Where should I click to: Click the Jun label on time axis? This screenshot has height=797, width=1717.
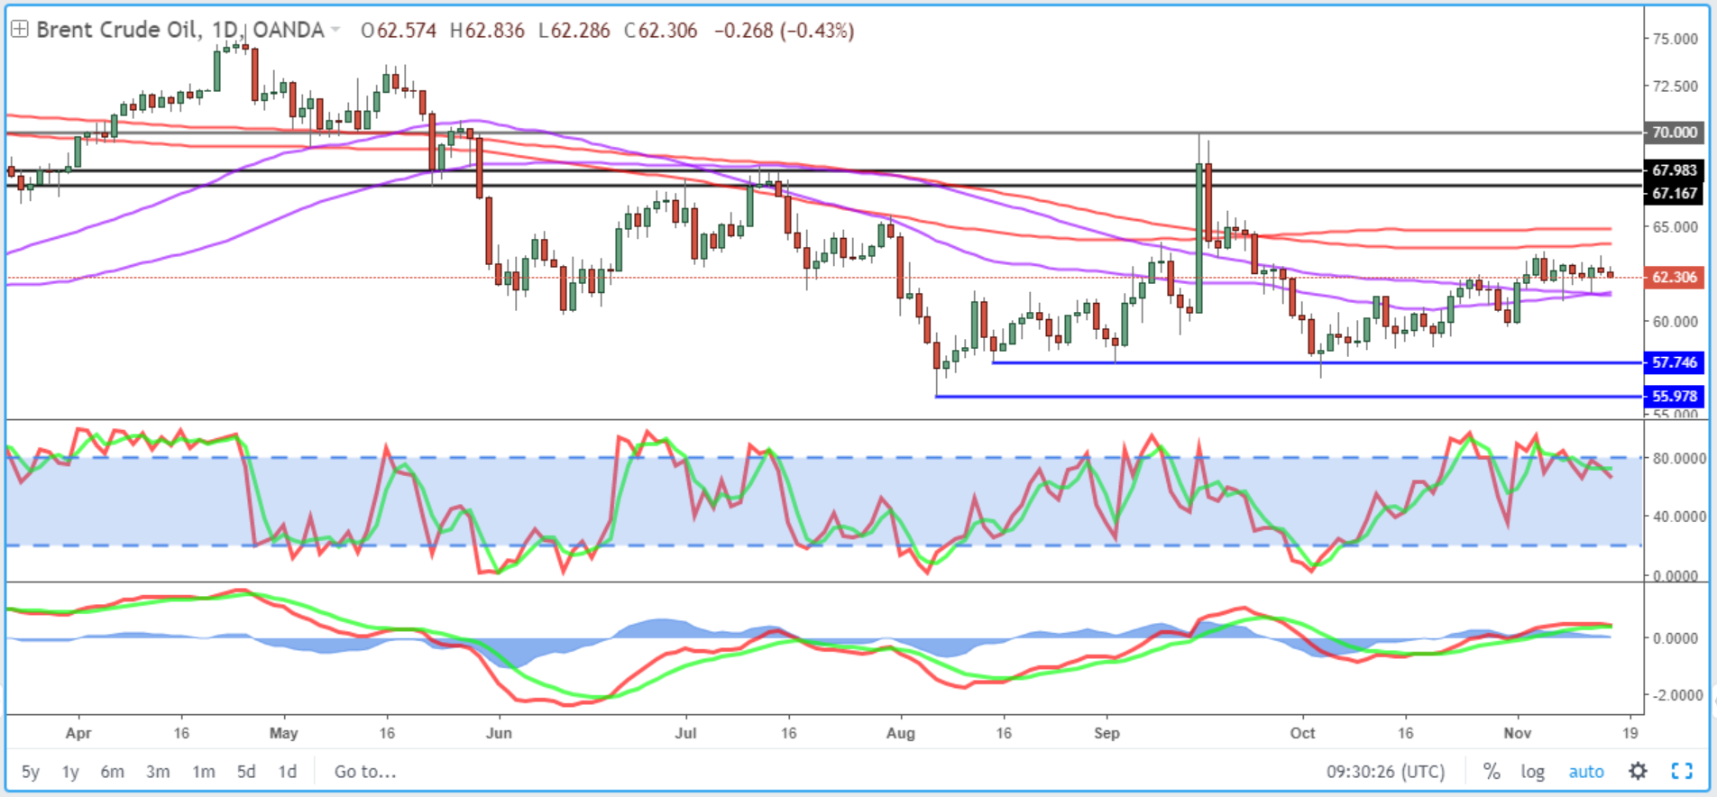(x=499, y=733)
